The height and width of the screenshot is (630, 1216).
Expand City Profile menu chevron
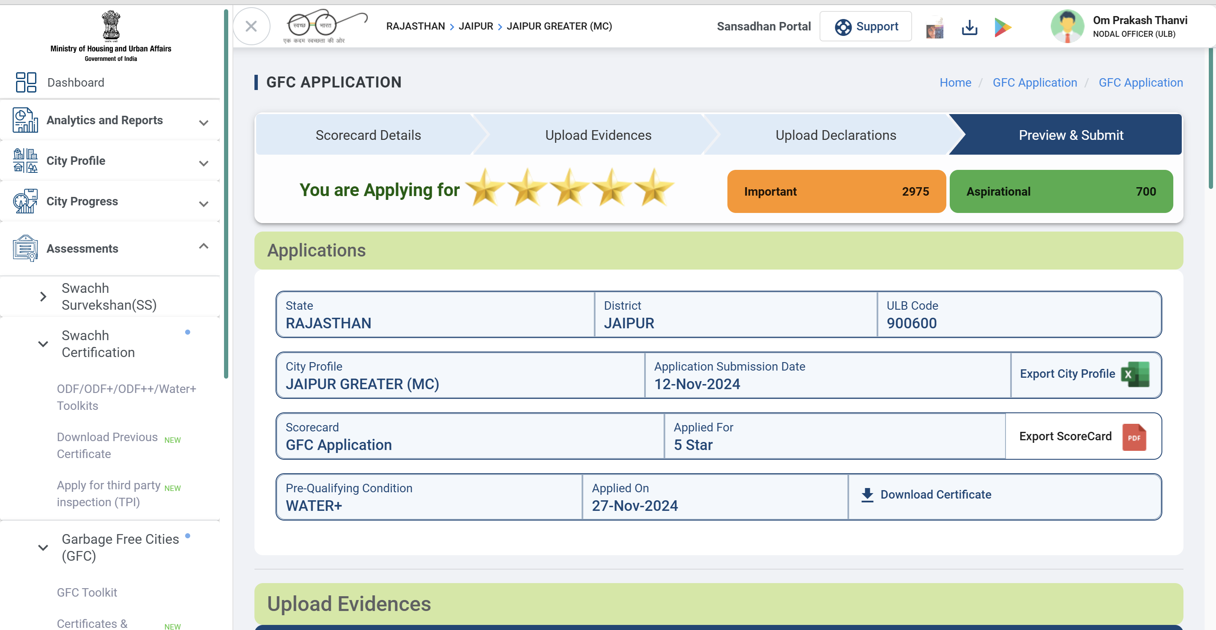pyautogui.click(x=203, y=163)
